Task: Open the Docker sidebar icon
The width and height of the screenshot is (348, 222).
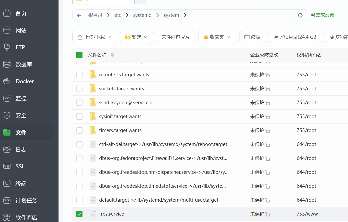Action: pyautogui.click(x=7, y=81)
